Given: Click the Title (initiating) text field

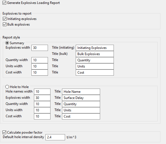Looking at the screenshot, I should point(95,48).
